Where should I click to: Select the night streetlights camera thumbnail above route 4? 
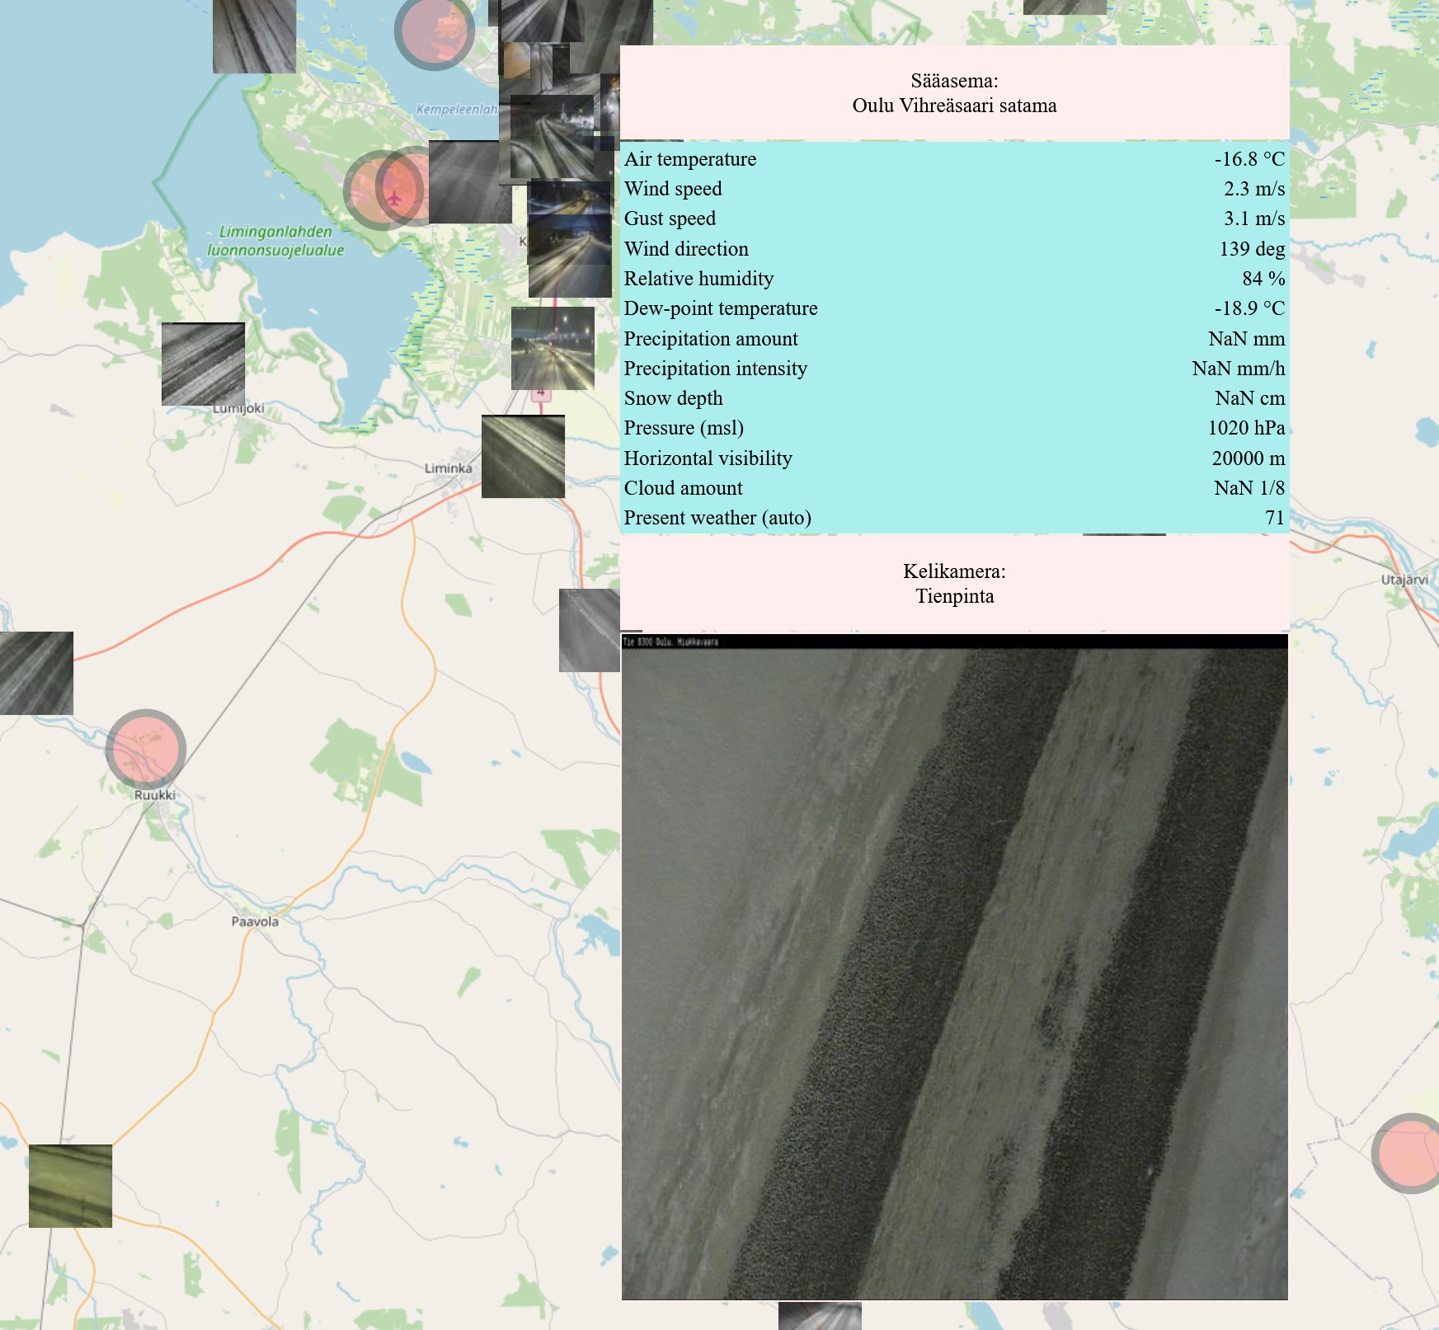click(x=553, y=348)
